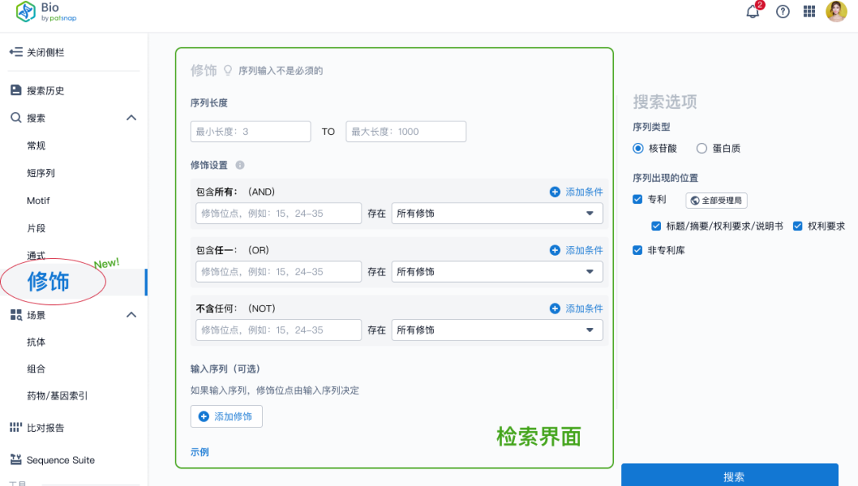Open 所有修饰 dropdown in AND row
Screen dimensions: 858x486
point(497,213)
